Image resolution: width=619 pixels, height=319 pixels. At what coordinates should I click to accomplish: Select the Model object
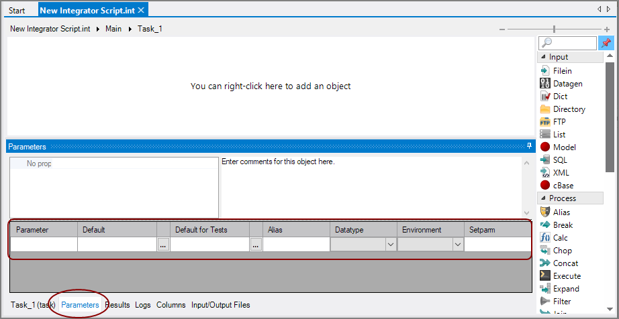558,147
